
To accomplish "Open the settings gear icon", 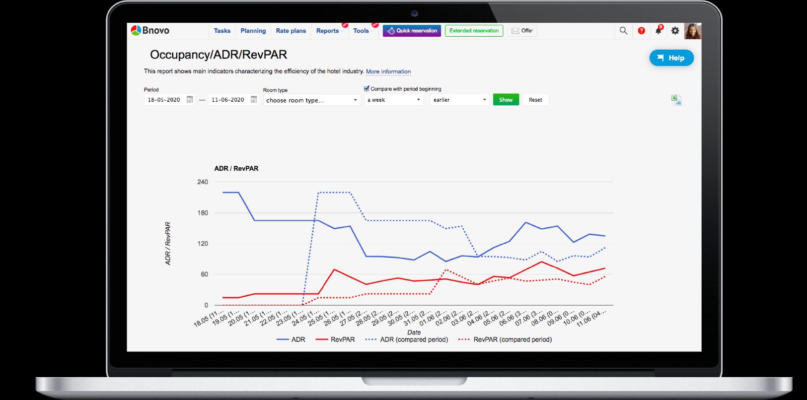I will tap(675, 31).
